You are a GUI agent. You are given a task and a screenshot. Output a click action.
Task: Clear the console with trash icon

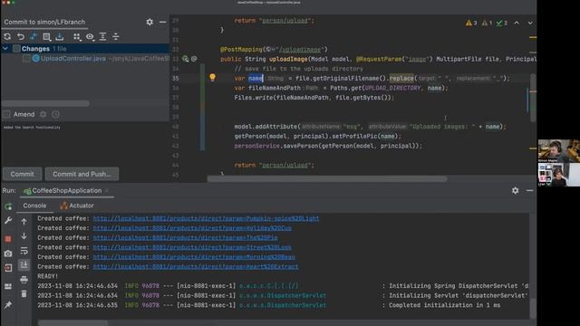pyautogui.click(x=24, y=293)
